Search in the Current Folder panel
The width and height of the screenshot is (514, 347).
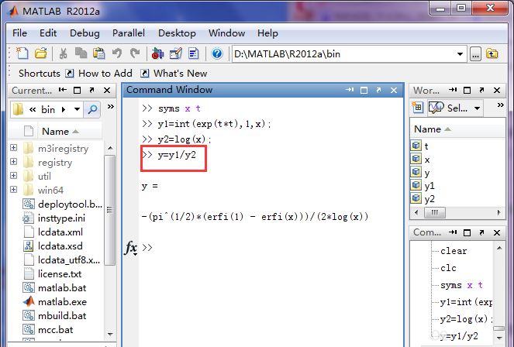(92, 109)
